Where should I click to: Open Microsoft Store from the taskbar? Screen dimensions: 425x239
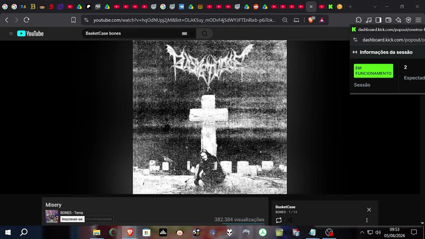pyautogui.click(x=146, y=232)
